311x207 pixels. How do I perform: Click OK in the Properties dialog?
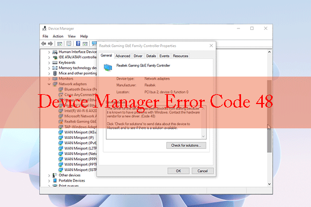(x=178, y=171)
